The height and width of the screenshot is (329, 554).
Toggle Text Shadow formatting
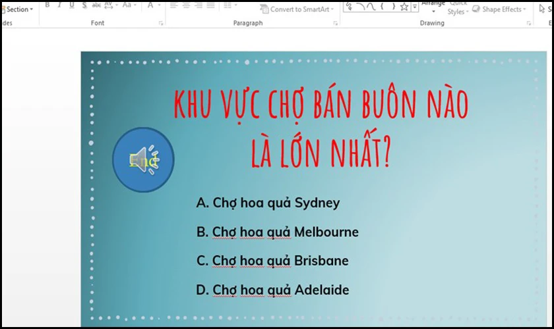coord(84,5)
